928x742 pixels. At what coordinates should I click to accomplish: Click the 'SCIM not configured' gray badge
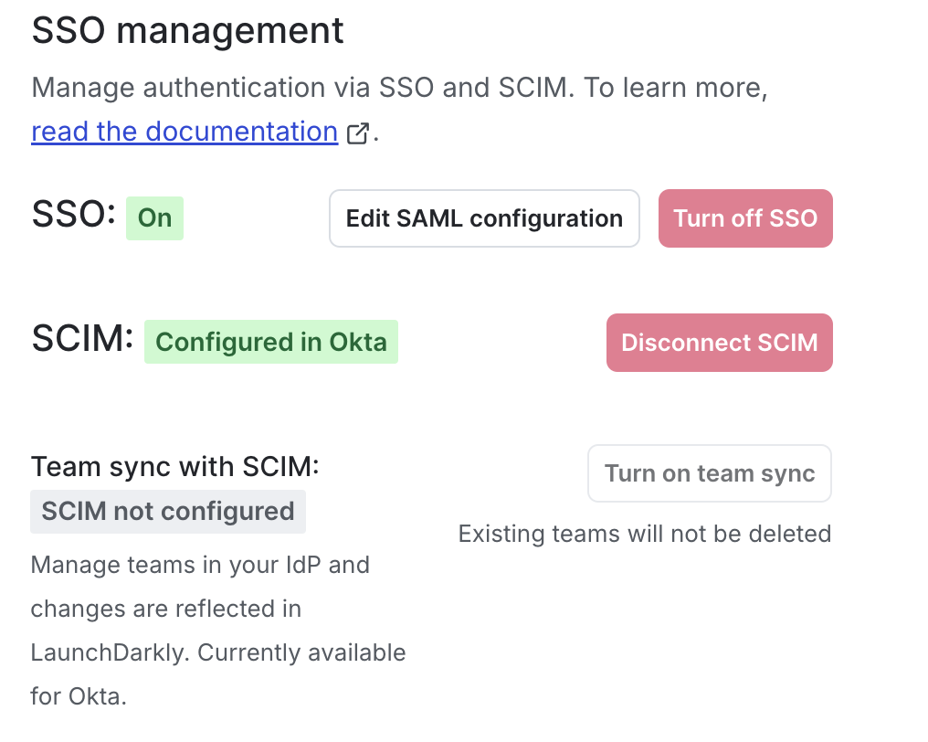coord(168,511)
